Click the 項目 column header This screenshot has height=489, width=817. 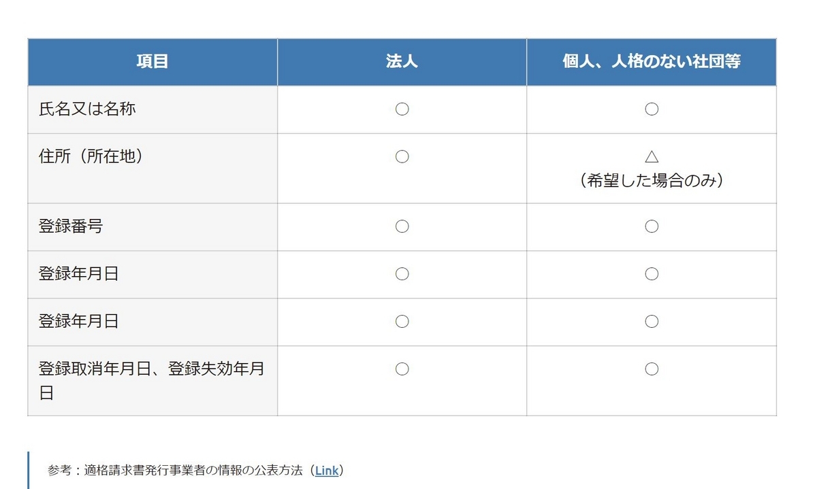tap(153, 62)
